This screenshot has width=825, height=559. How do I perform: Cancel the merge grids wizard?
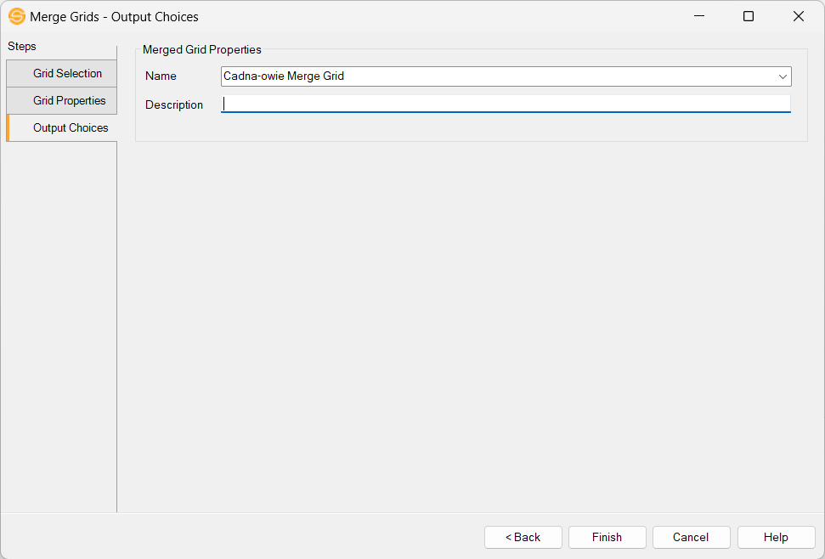pyautogui.click(x=691, y=537)
